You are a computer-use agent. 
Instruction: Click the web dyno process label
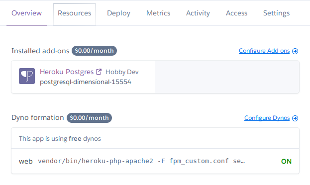point(26,162)
